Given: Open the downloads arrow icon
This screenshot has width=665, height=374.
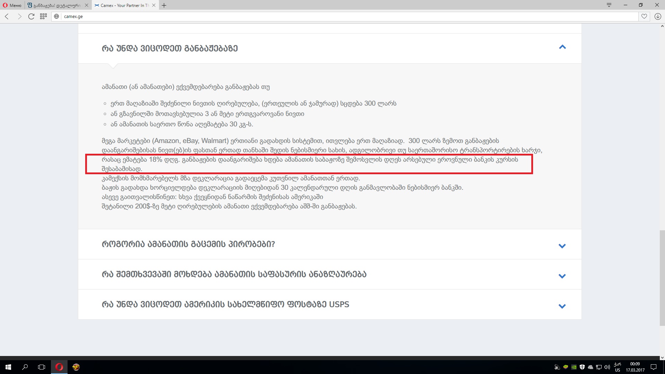Looking at the screenshot, I should tap(658, 16).
